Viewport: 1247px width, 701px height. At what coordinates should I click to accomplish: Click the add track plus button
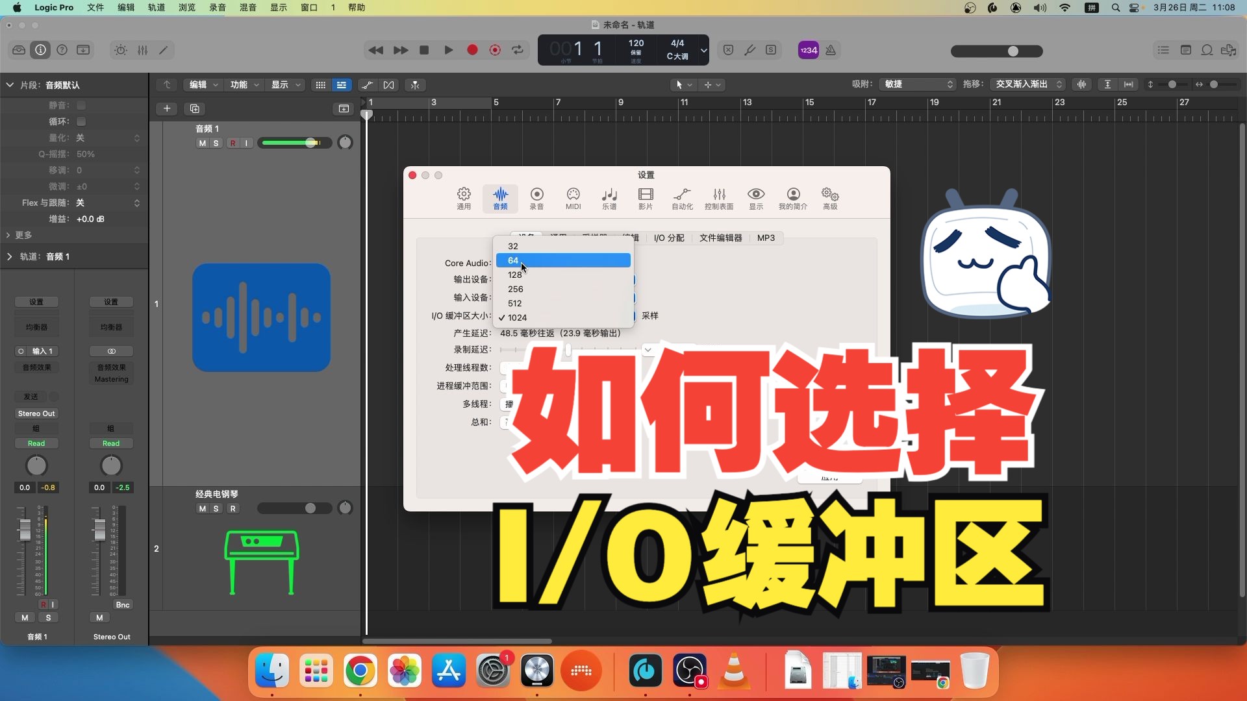click(167, 108)
